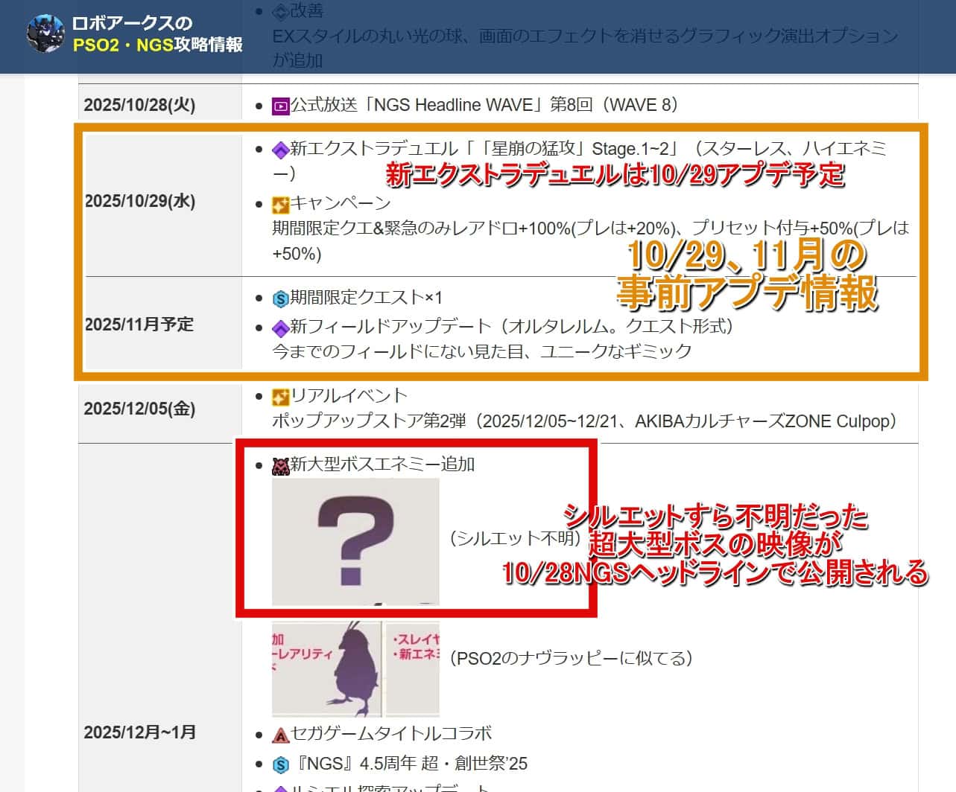Select the 2025/11月予定 date cell
This screenshot has width=956, height=792.
click(139, 325)
